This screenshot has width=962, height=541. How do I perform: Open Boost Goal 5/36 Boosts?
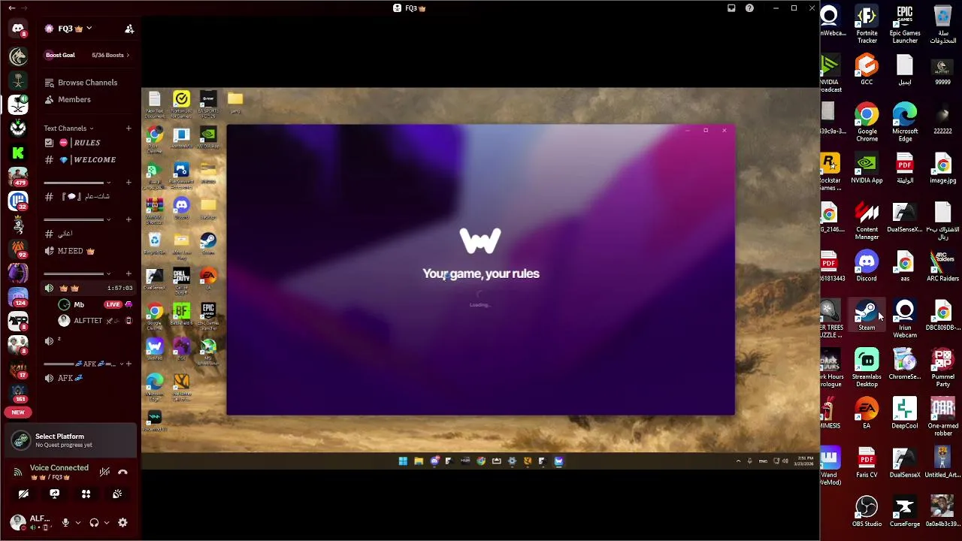point(87,55)
